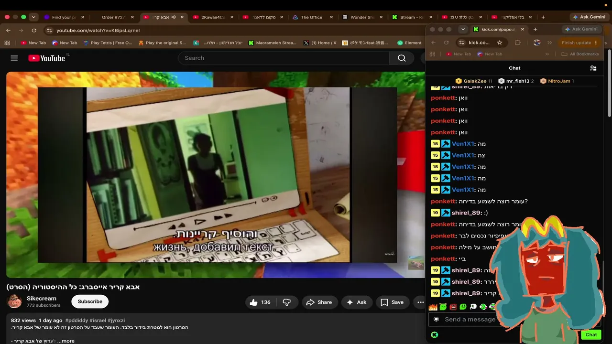This screenshot has width=612, height=344.
Task: Dislike the video
Action: coord(287,302)
